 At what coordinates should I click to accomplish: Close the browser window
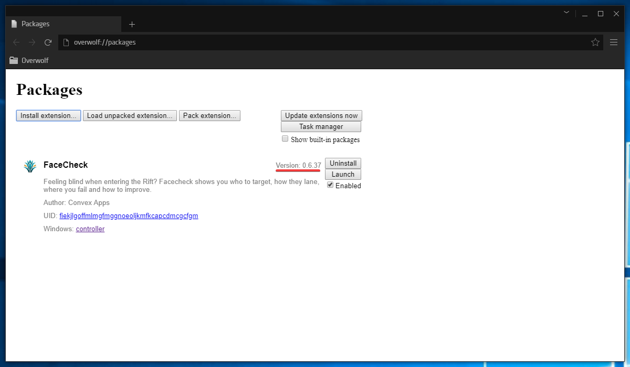[616, 14]
